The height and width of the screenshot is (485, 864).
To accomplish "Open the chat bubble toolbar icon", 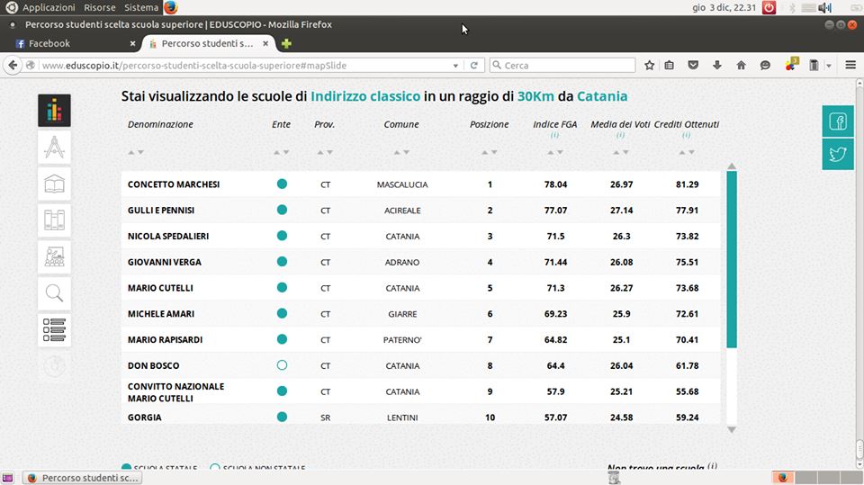I will [x=765, y=65].
